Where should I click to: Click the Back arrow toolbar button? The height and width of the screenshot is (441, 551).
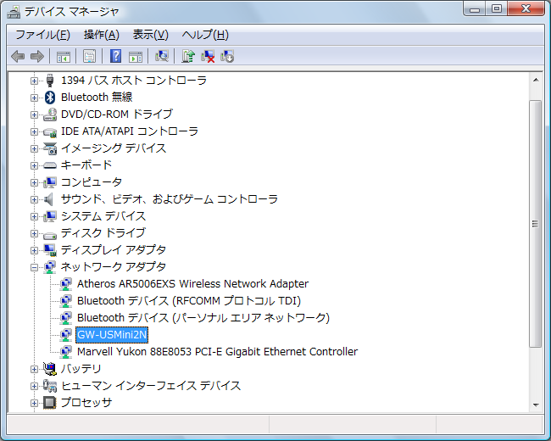click(18, 56)
